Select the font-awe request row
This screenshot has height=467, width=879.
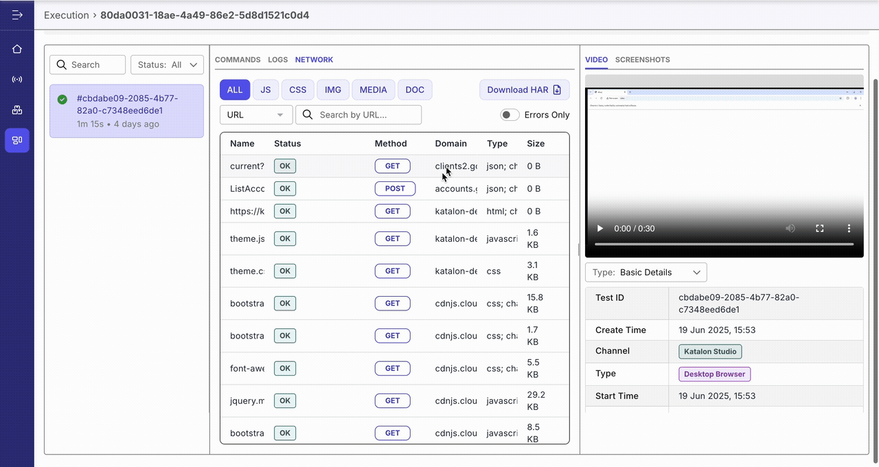395,368
